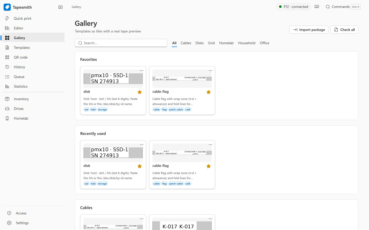Open more options on K-017 Cables tile

pos(211,219)
